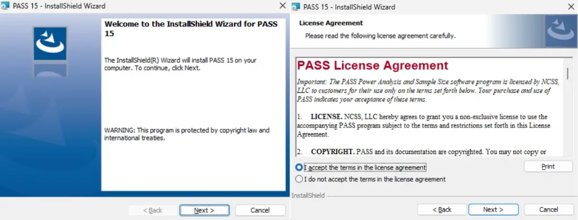578x220 pixels.
Task: Click the red "PASS License Agreement" heading
Action: pos(372,66)
